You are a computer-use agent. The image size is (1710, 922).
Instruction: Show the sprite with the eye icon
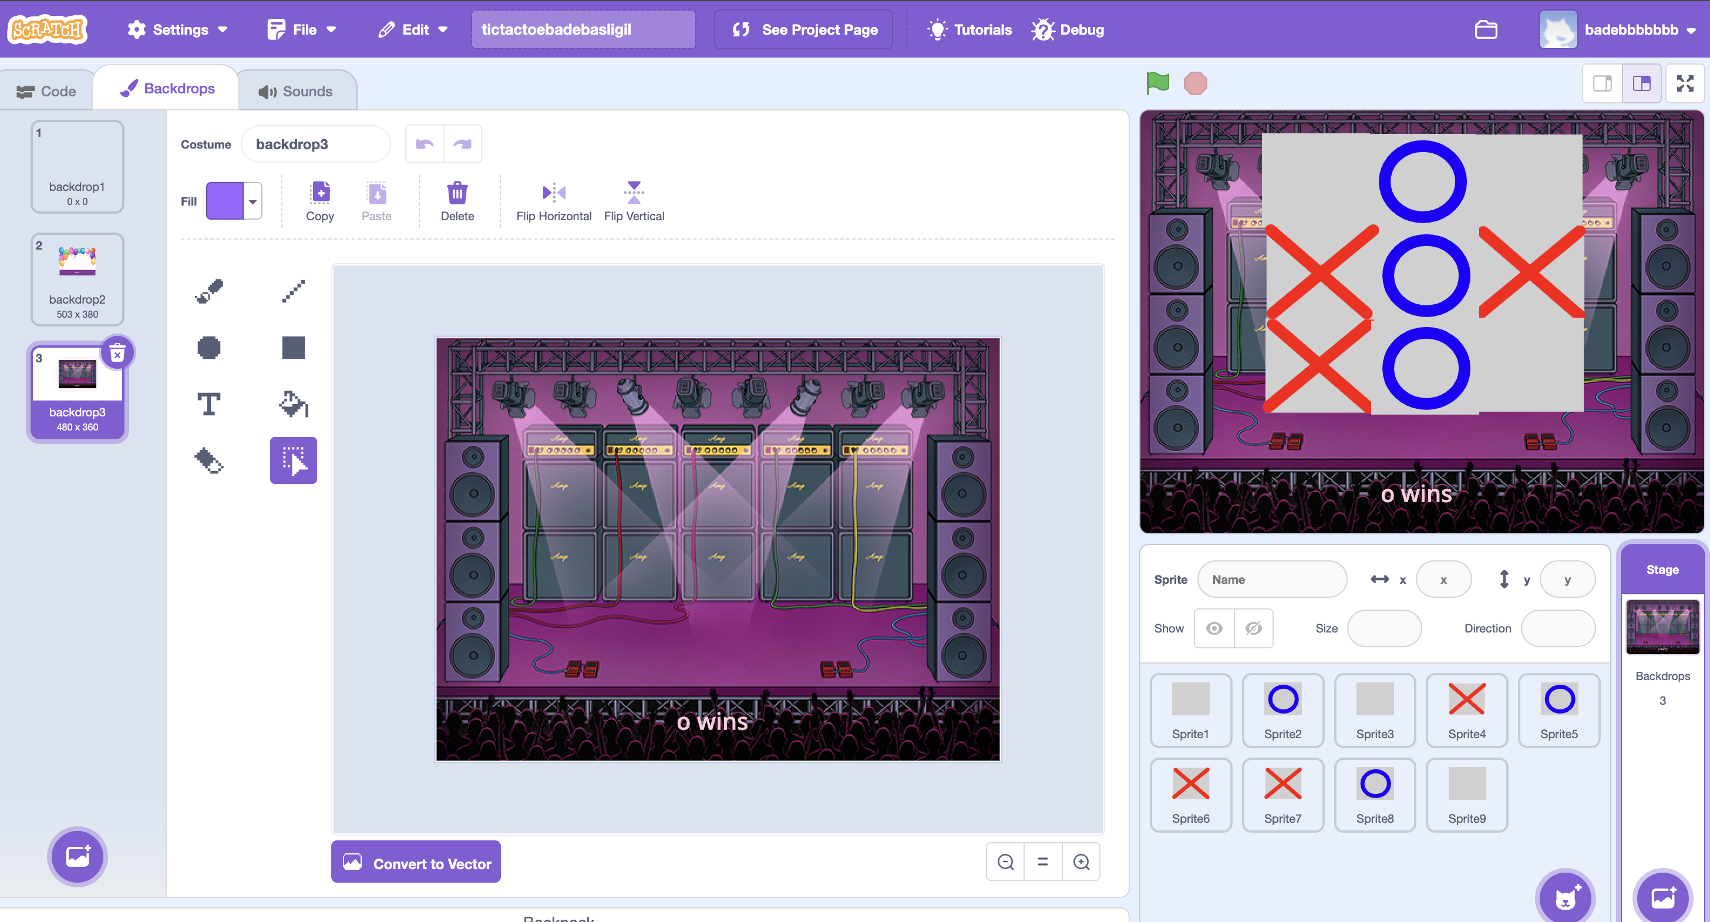[x=1213, y=628]
